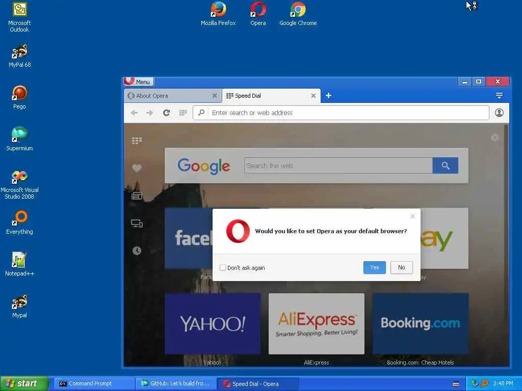Viewport: 522px width, 391px height.
Task: Select Microsoft Visual Studio 2008 icon
Action: [x=19, y=184]
